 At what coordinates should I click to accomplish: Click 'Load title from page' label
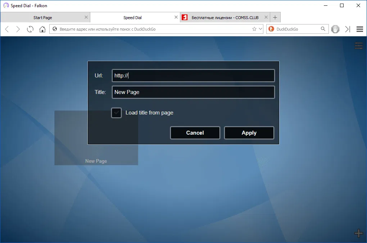(x=149, y=113)
